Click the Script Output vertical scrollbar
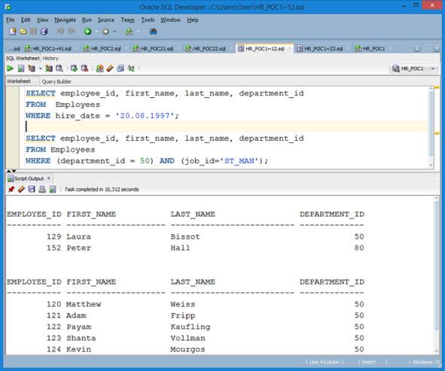This screenshot has width=445, height=371. (x=436, y=275)
